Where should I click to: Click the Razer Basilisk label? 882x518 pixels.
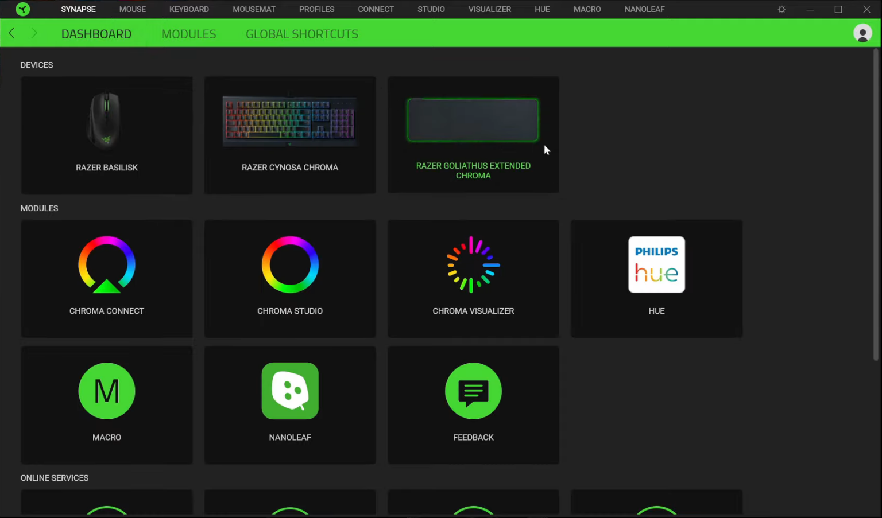coord(107,168)
